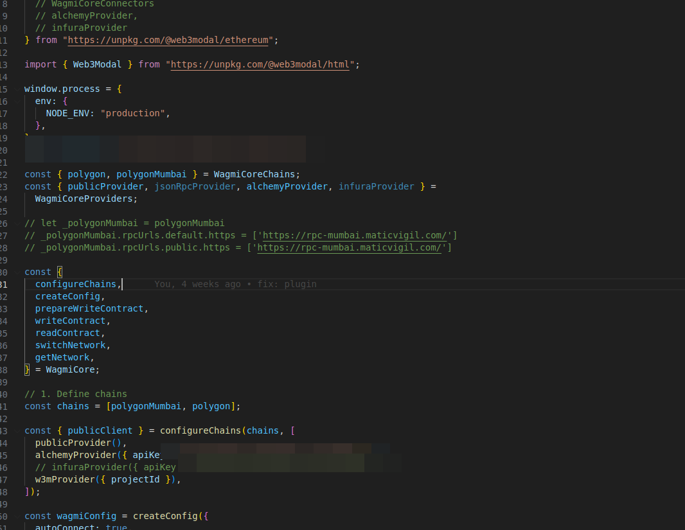Screen dimensions: 685x530
Task: Place cursor on the configureChains identifier
Action: [76, 283]
